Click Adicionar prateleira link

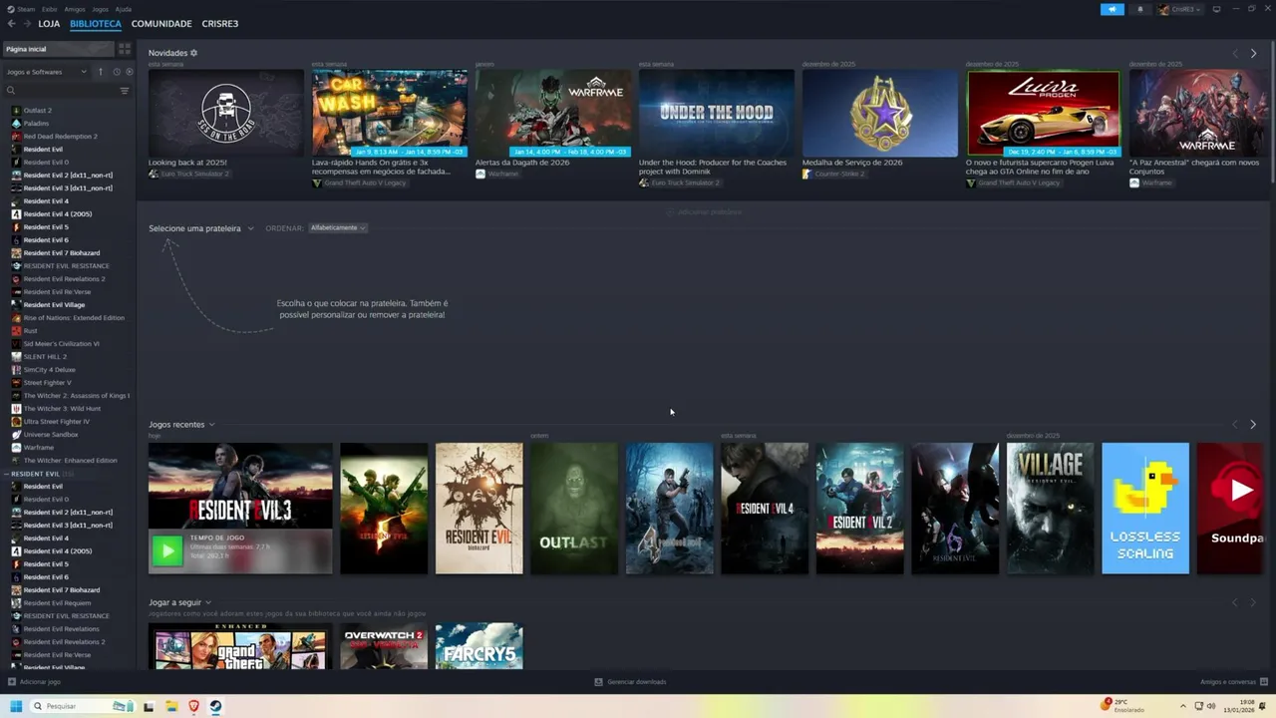click(x=704, y=212)
